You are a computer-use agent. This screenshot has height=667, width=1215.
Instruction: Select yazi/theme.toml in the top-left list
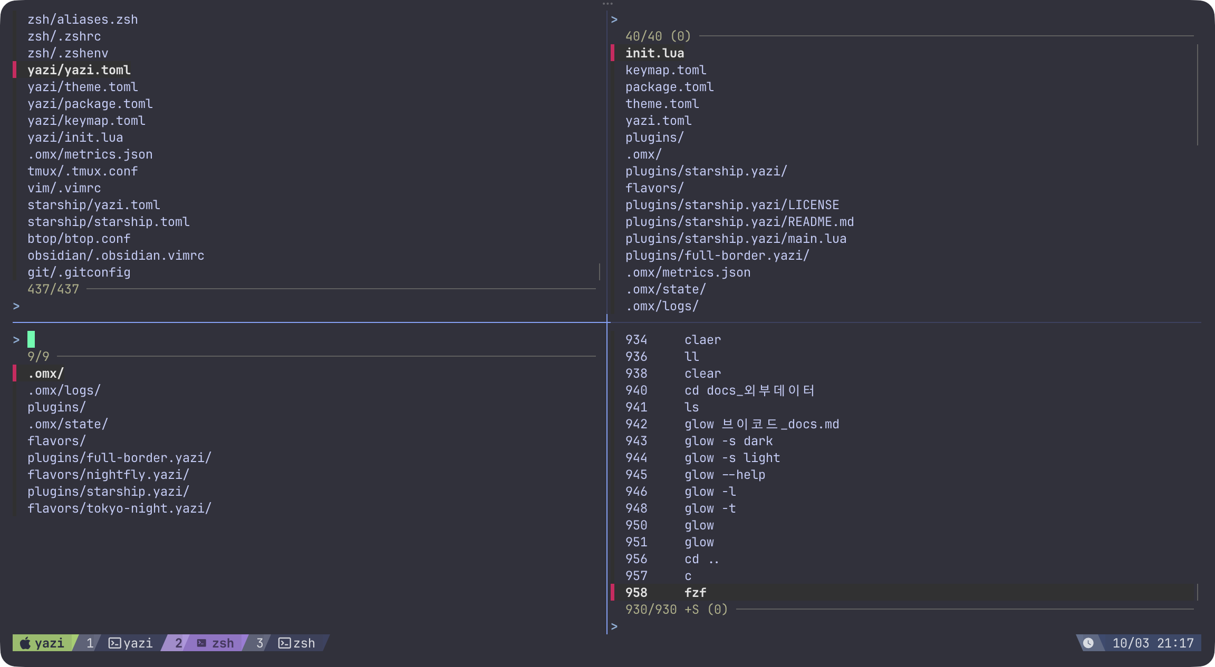pos(82,87)
